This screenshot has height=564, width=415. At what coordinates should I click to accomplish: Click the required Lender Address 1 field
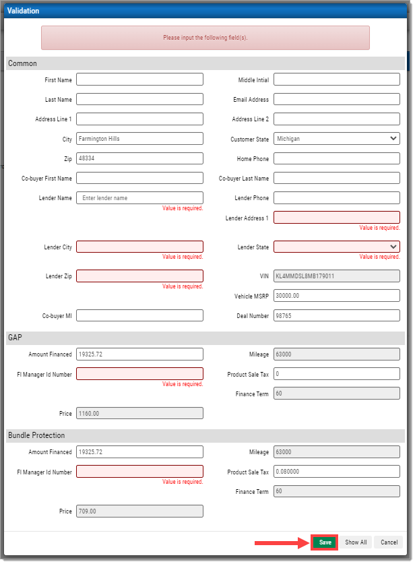(x=337, y=218)
